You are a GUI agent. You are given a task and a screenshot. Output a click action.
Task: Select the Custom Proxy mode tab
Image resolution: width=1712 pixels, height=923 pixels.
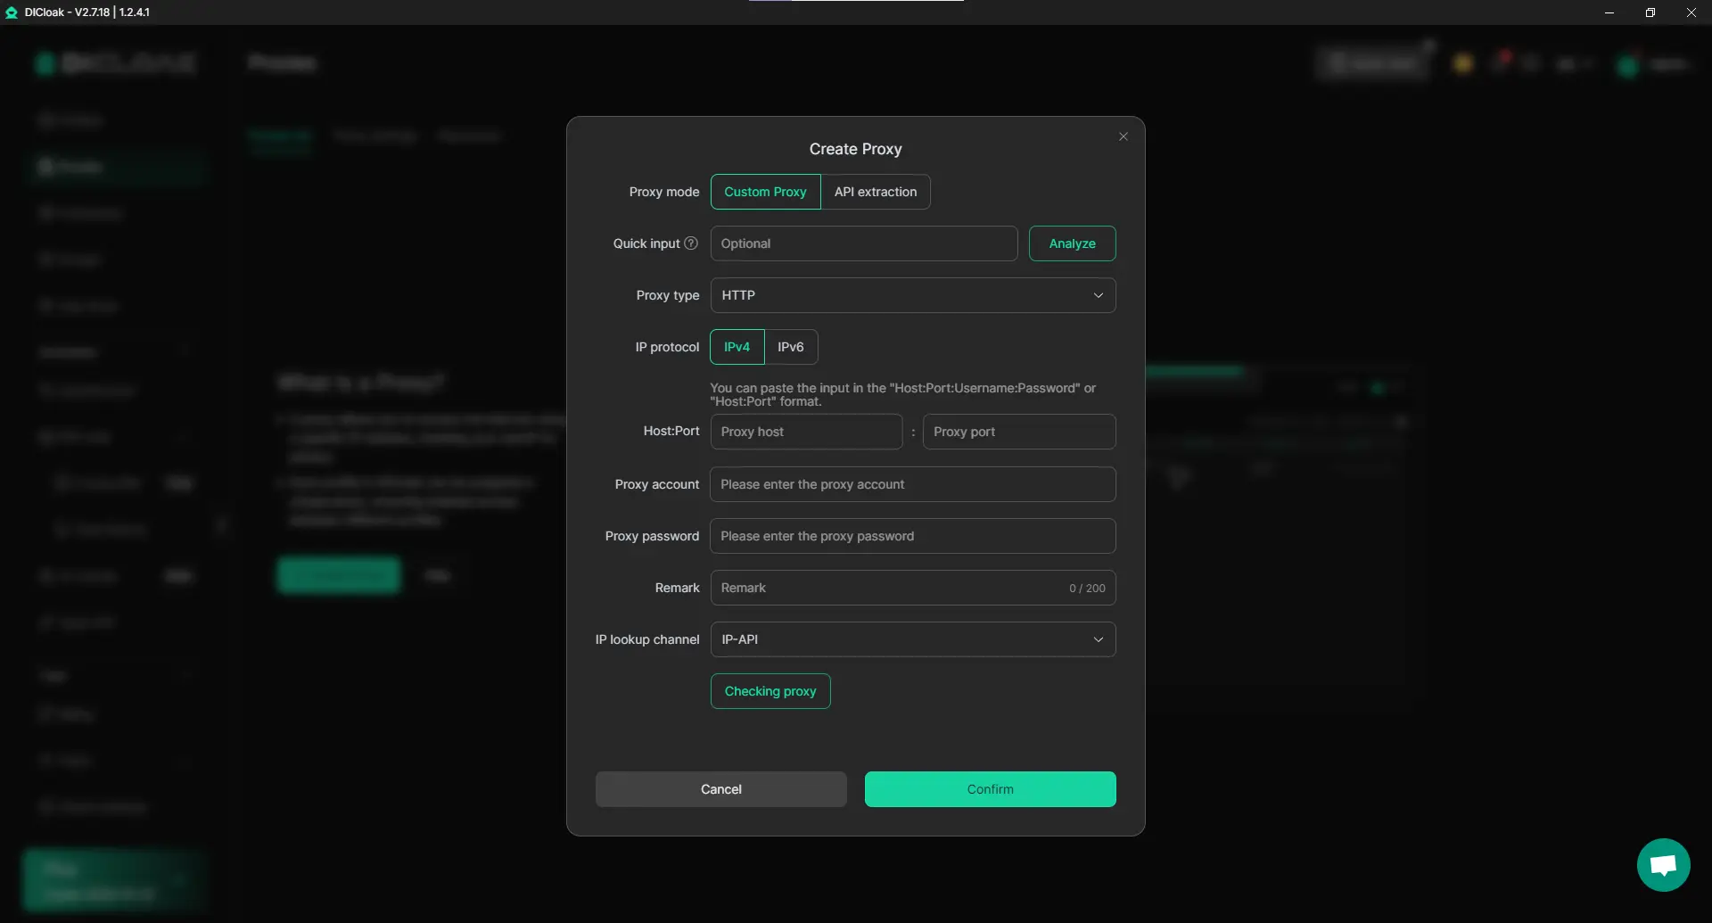point(765,192)
